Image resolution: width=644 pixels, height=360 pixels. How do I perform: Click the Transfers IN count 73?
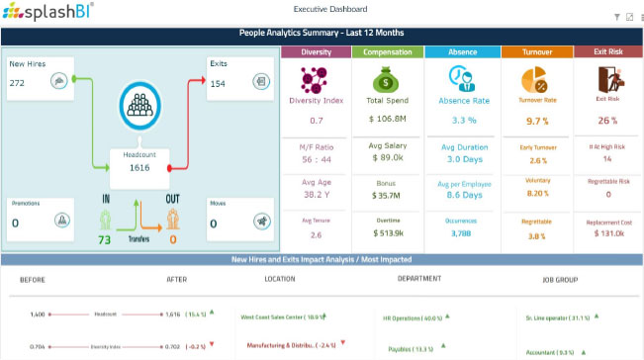tap(104, 239)
